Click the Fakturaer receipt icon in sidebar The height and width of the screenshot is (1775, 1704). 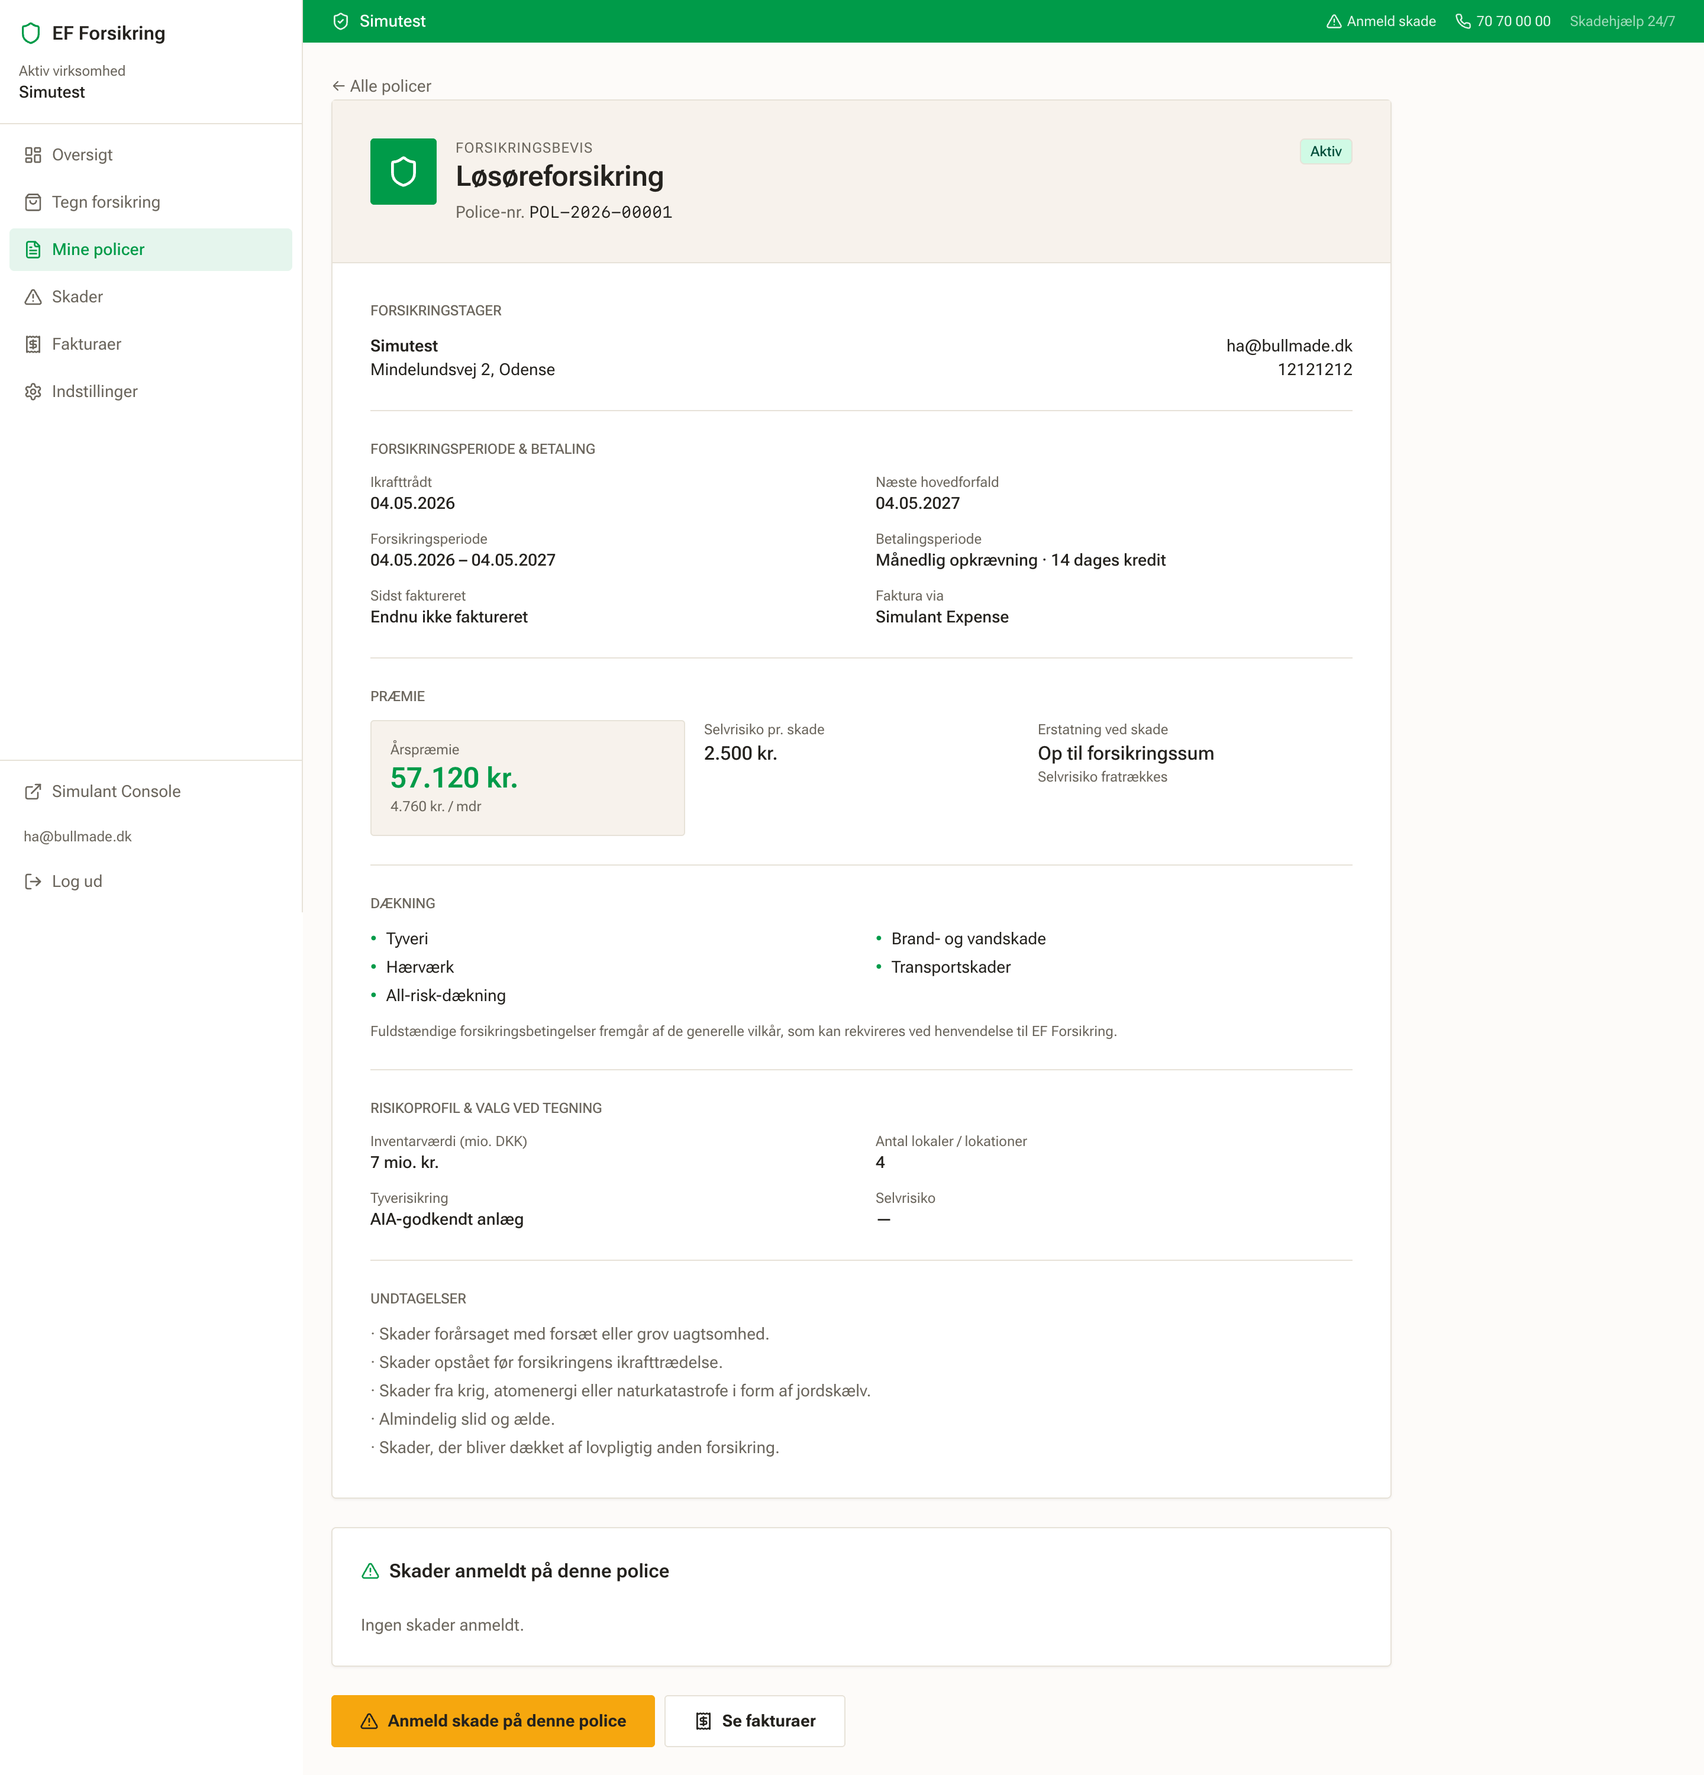34,344
